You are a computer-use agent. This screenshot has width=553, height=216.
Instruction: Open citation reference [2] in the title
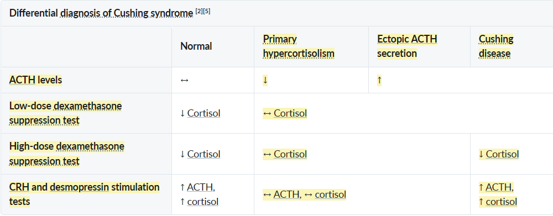tap(199, 11)
